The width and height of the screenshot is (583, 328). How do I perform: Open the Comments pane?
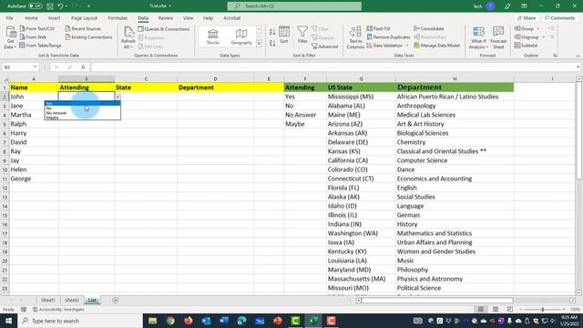pos(559,18)
